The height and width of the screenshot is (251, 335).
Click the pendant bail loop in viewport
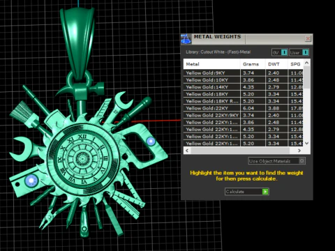[78, 43]
